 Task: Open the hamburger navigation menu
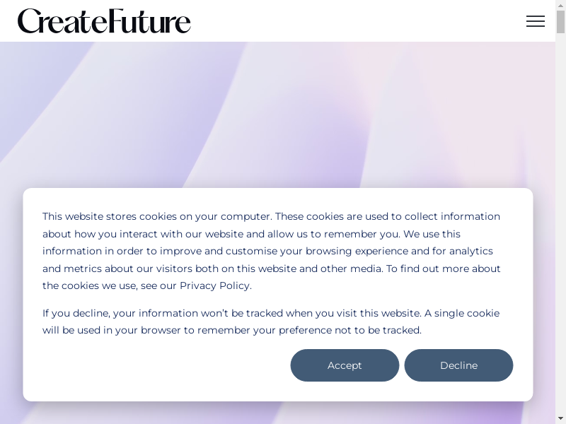click(536, 21)
